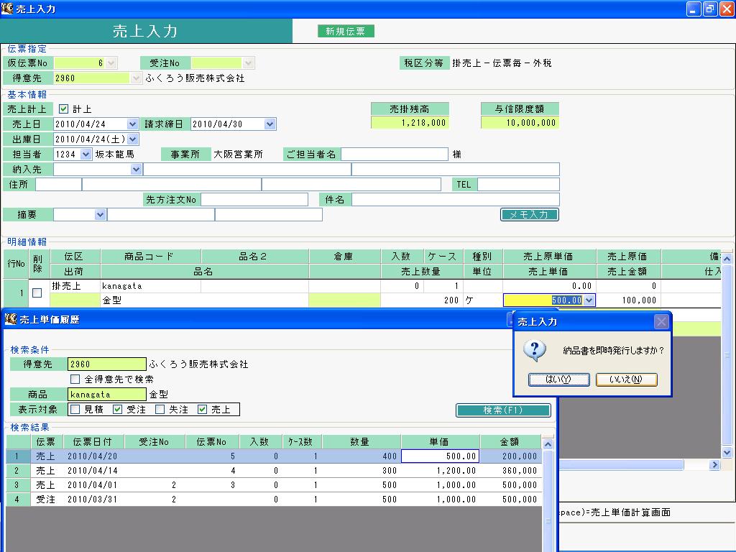
Task: Select history row dated 2010/04/01
Action: (x=274, y=485)
